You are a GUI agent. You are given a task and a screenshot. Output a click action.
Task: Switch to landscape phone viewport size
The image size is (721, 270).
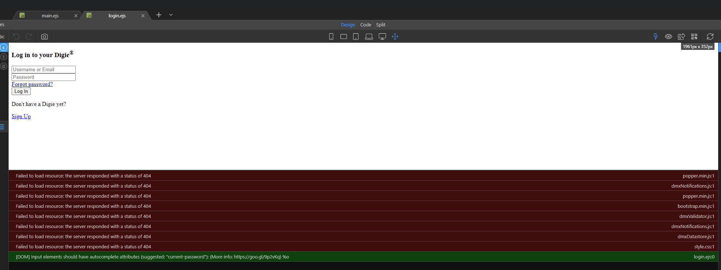point(344,37)
